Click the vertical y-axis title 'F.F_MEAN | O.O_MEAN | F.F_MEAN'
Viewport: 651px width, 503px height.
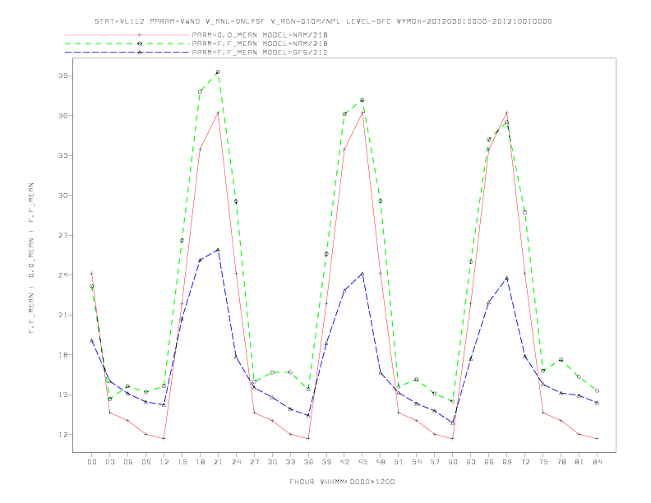31,258
